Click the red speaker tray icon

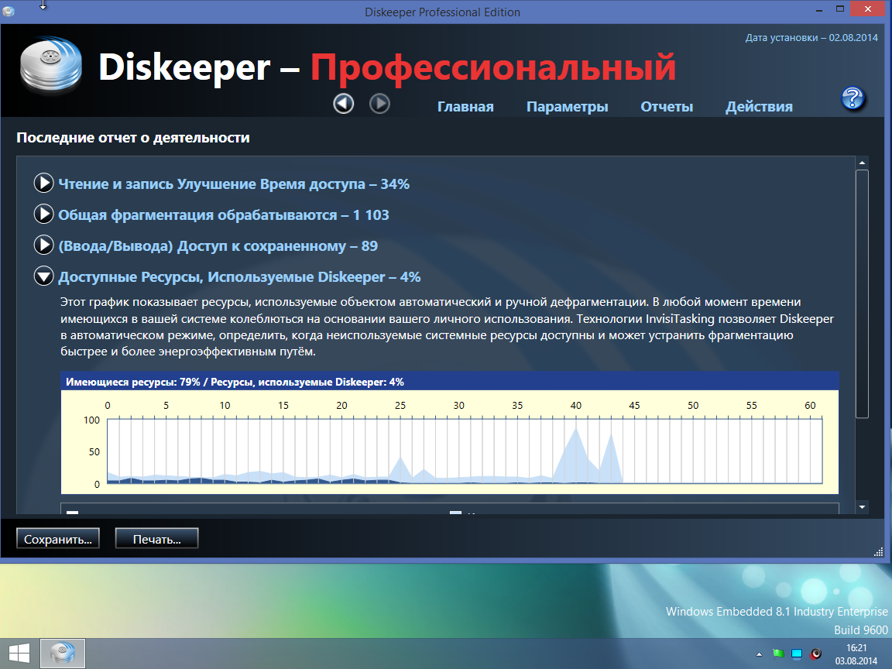[815, 654]
